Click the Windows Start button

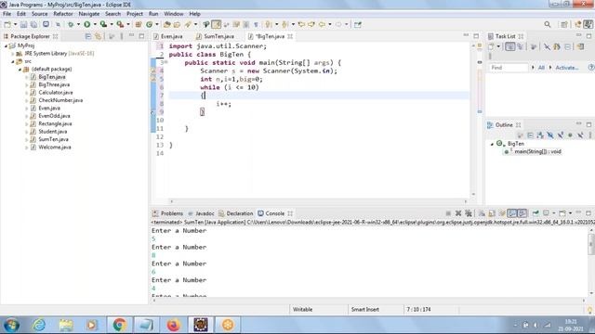pyautogui.click(x=12, y=325)
